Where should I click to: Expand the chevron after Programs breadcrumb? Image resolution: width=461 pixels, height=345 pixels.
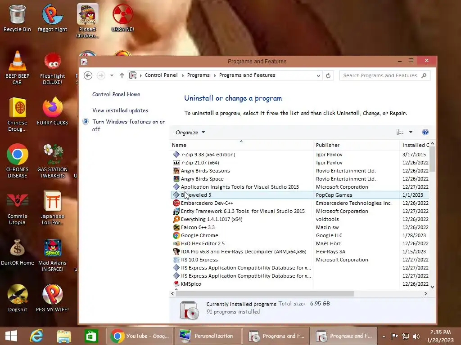click(x=215, y=75)
